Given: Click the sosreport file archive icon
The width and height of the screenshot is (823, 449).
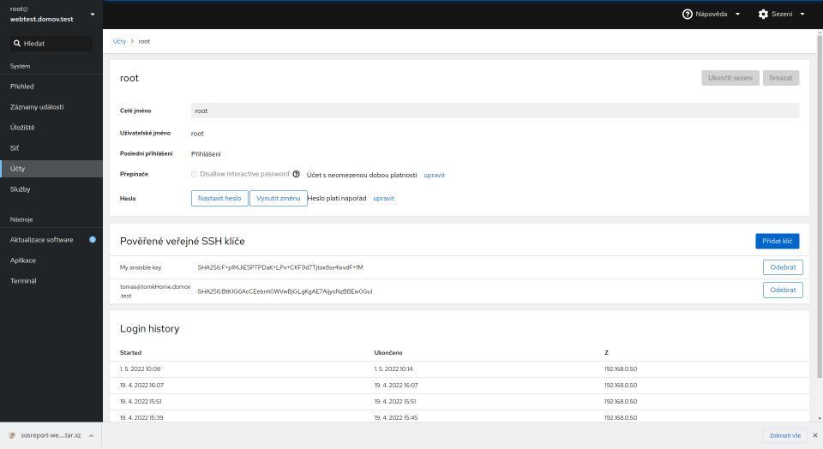Looking at the screenshot, I should click(11, 435).
